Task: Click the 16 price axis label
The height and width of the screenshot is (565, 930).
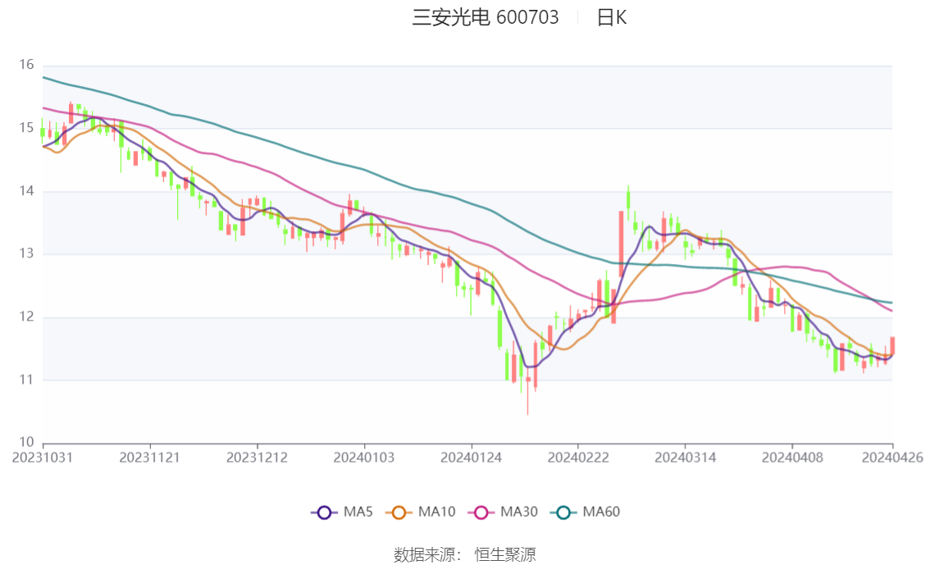Action: click(26, 65)
